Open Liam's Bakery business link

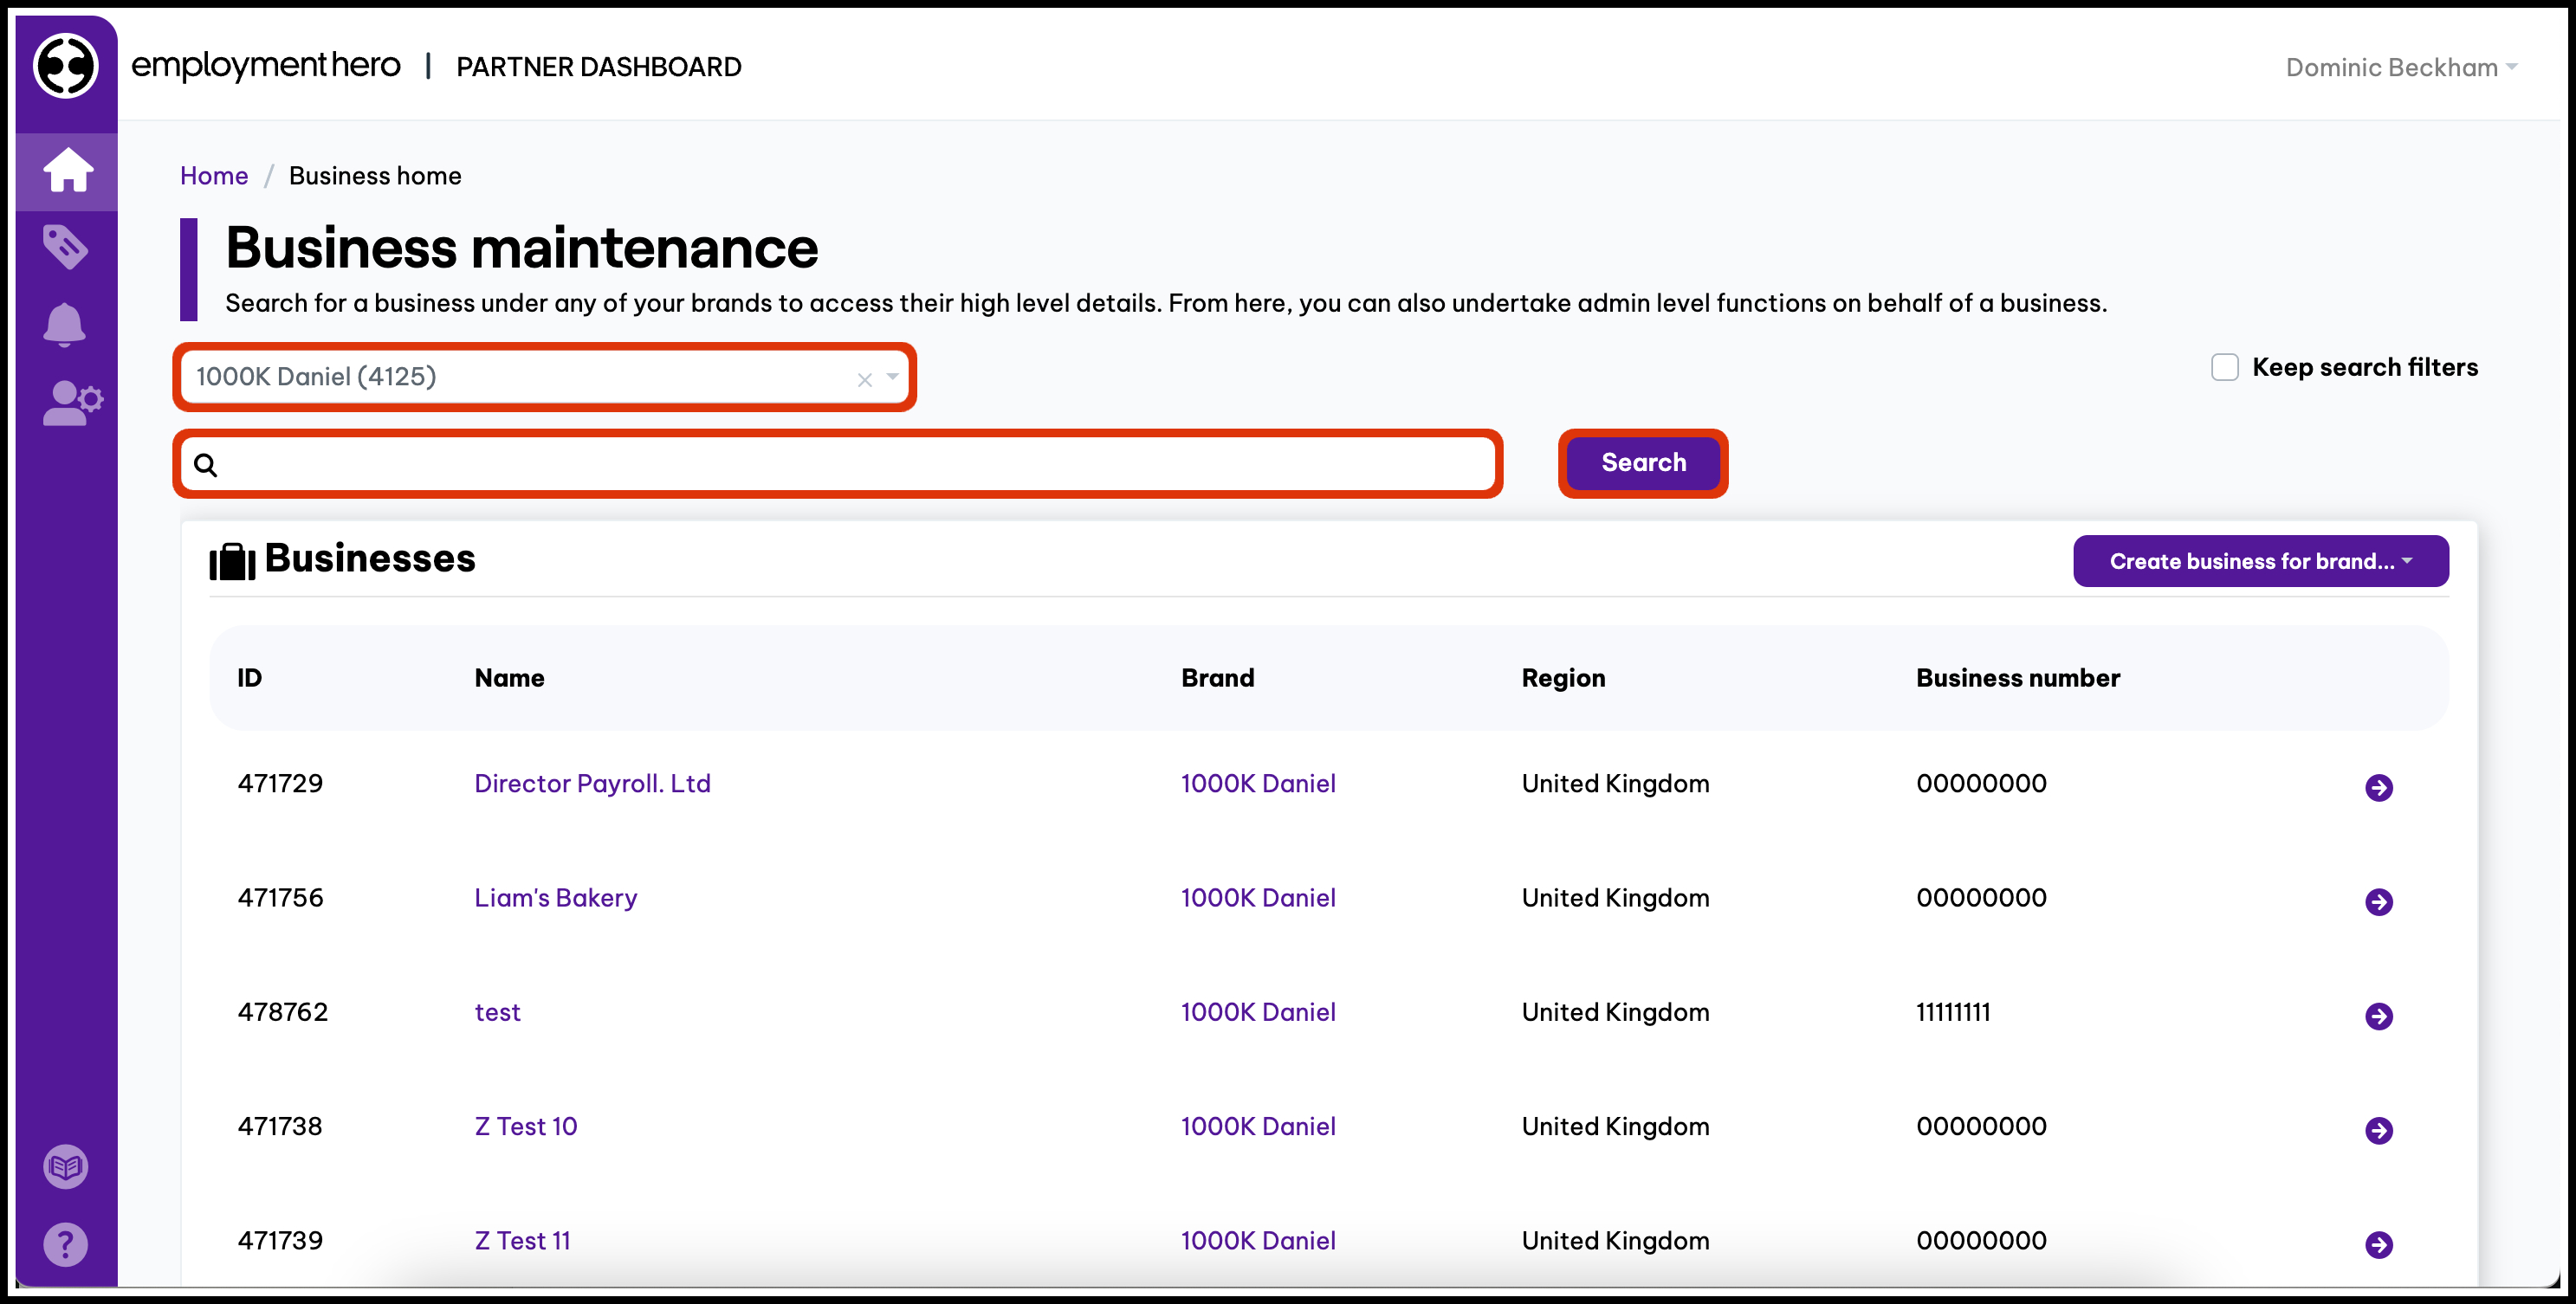(556, 898)
